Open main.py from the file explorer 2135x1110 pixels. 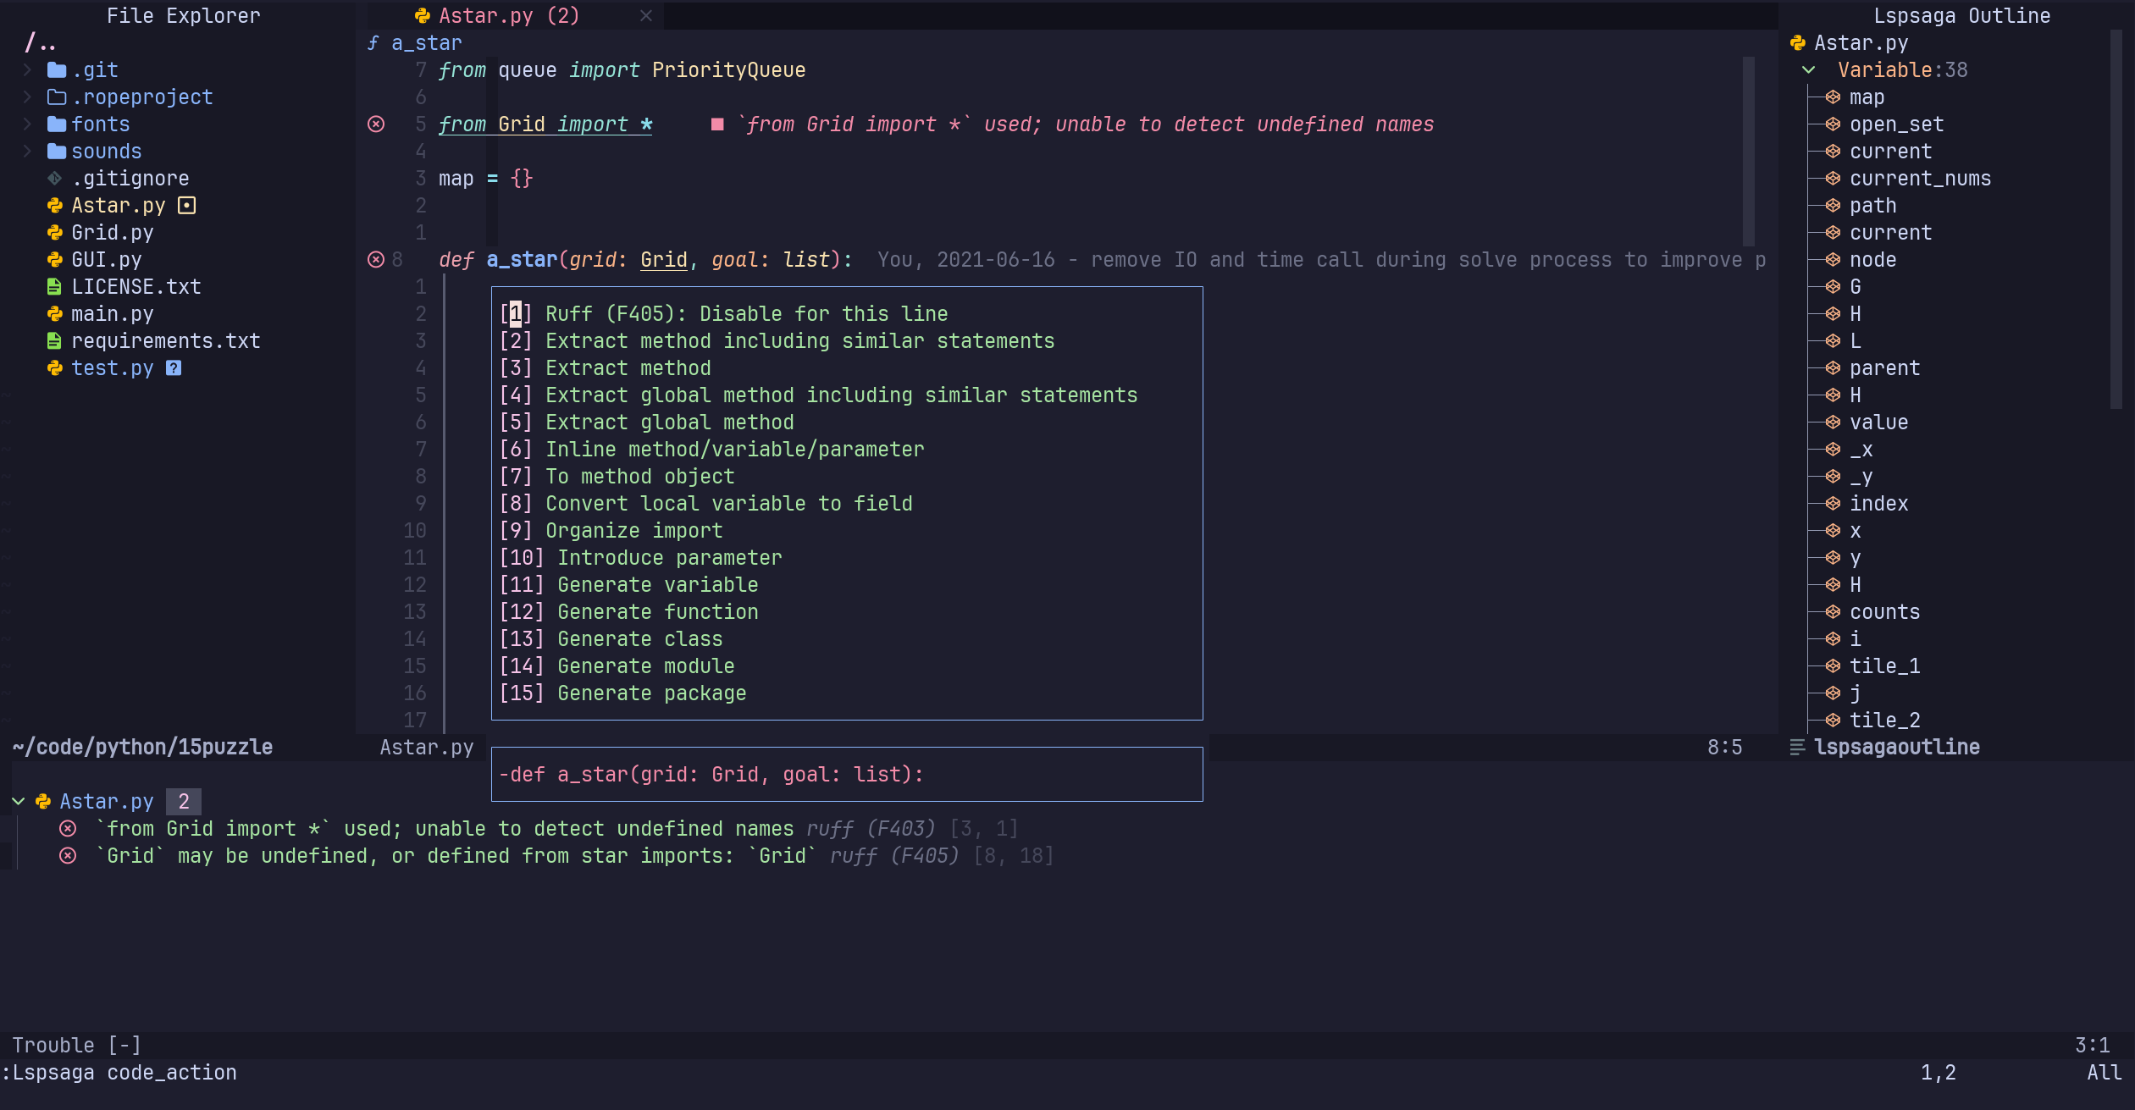[x=112, y=314]
